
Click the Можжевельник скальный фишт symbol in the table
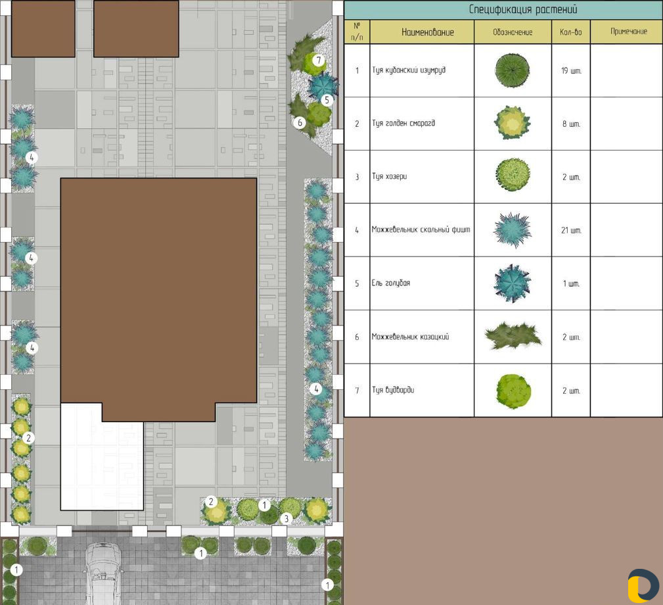[512, 230]
